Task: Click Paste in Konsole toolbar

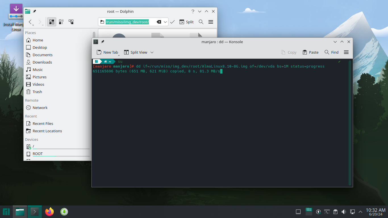Action: click(310, 52)
